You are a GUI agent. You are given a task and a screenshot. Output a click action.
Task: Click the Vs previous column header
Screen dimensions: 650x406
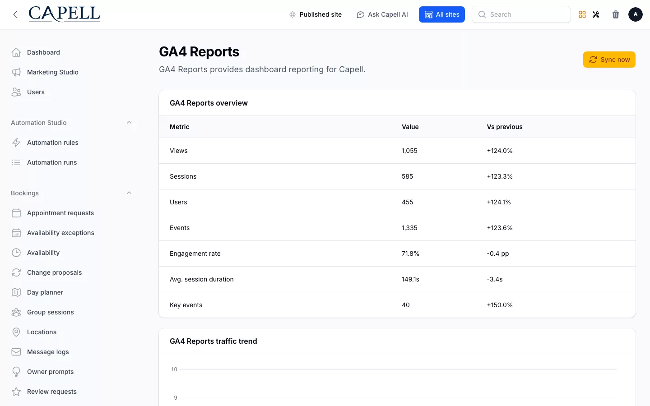[x=505, y=127]
